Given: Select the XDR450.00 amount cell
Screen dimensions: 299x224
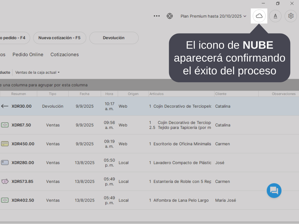Looking at the screenshot, I should tap(23, 144).
